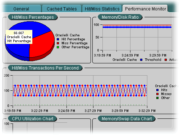
Task: Click the Hit/Miss Percentages panel title
Action: click(x=33, y=17)
